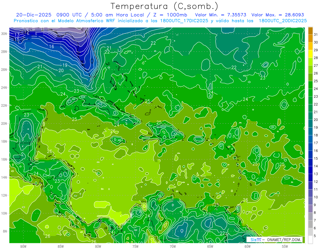This screenshot has height=250, width=323.
Task: Click the "20N" latitude axis label
Action: (x=4, y=124)
